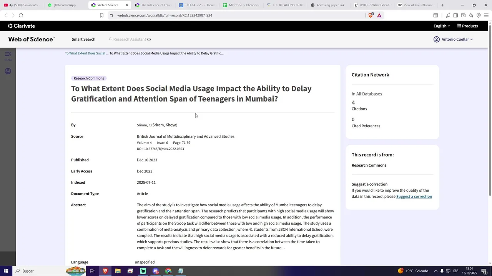Click Brave browser taskbar icon

105,271
